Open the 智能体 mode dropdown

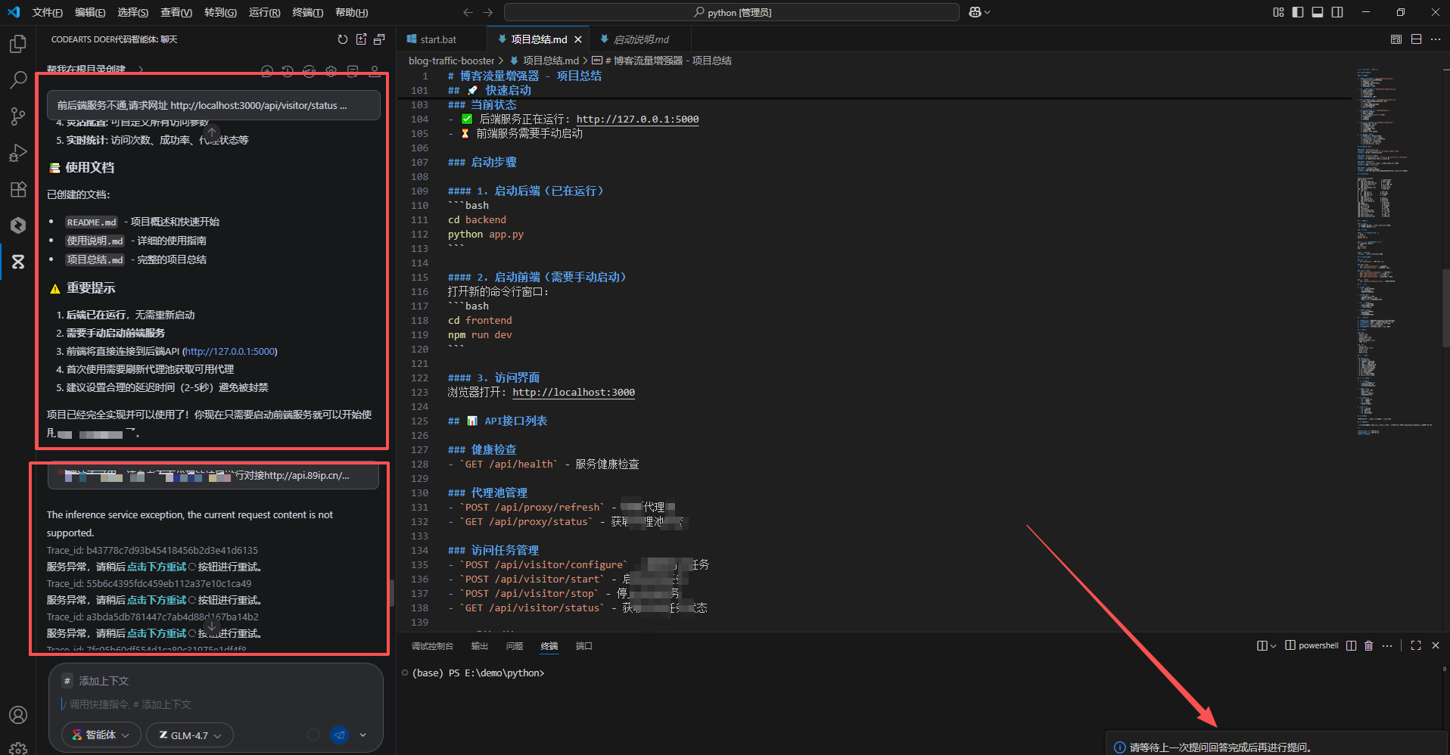point(101,735)
